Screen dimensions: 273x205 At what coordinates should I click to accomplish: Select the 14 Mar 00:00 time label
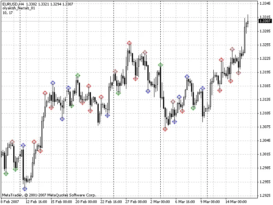click(x=236, y=201)
